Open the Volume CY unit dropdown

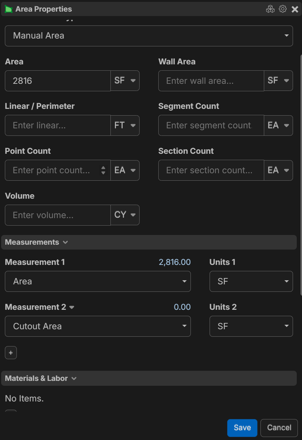[125, 215]
